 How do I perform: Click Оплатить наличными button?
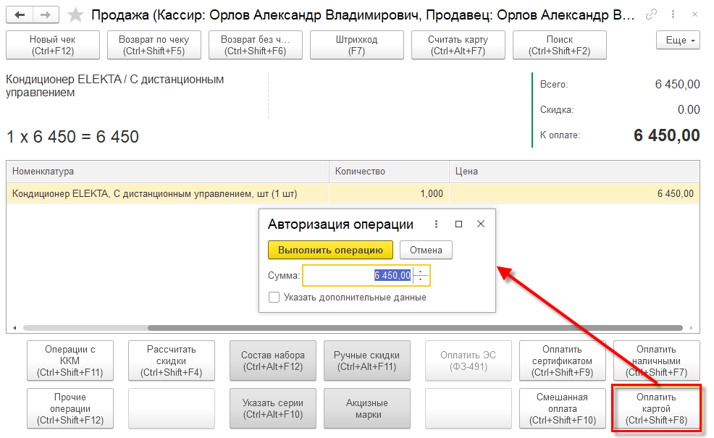[657, 361]
